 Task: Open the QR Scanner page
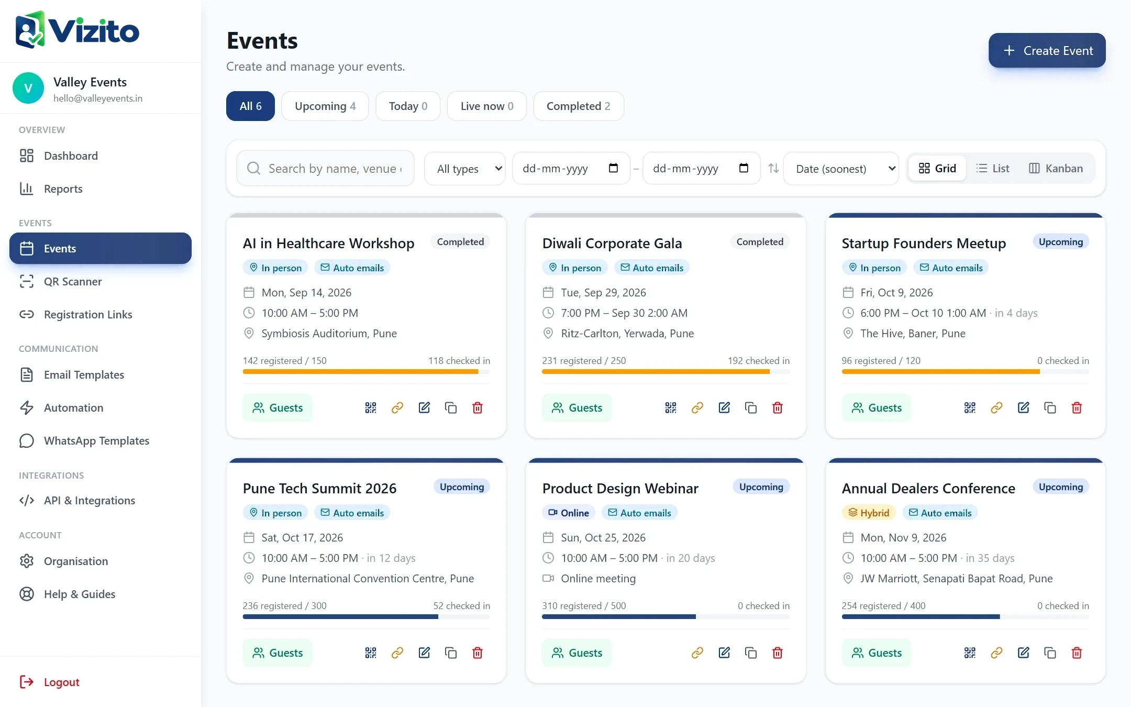tap(101, 281)
